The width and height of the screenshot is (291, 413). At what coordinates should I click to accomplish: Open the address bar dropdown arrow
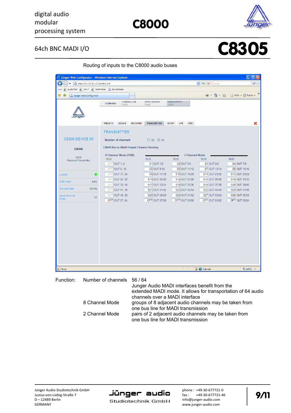coord(198,83)
